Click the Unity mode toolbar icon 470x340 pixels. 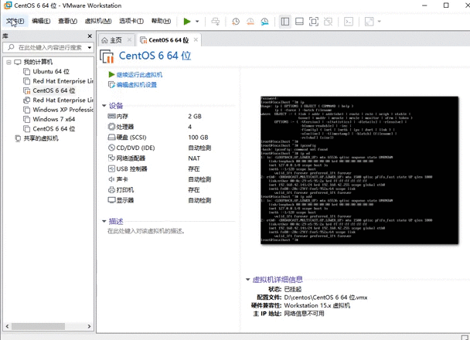tap(329, 22)
